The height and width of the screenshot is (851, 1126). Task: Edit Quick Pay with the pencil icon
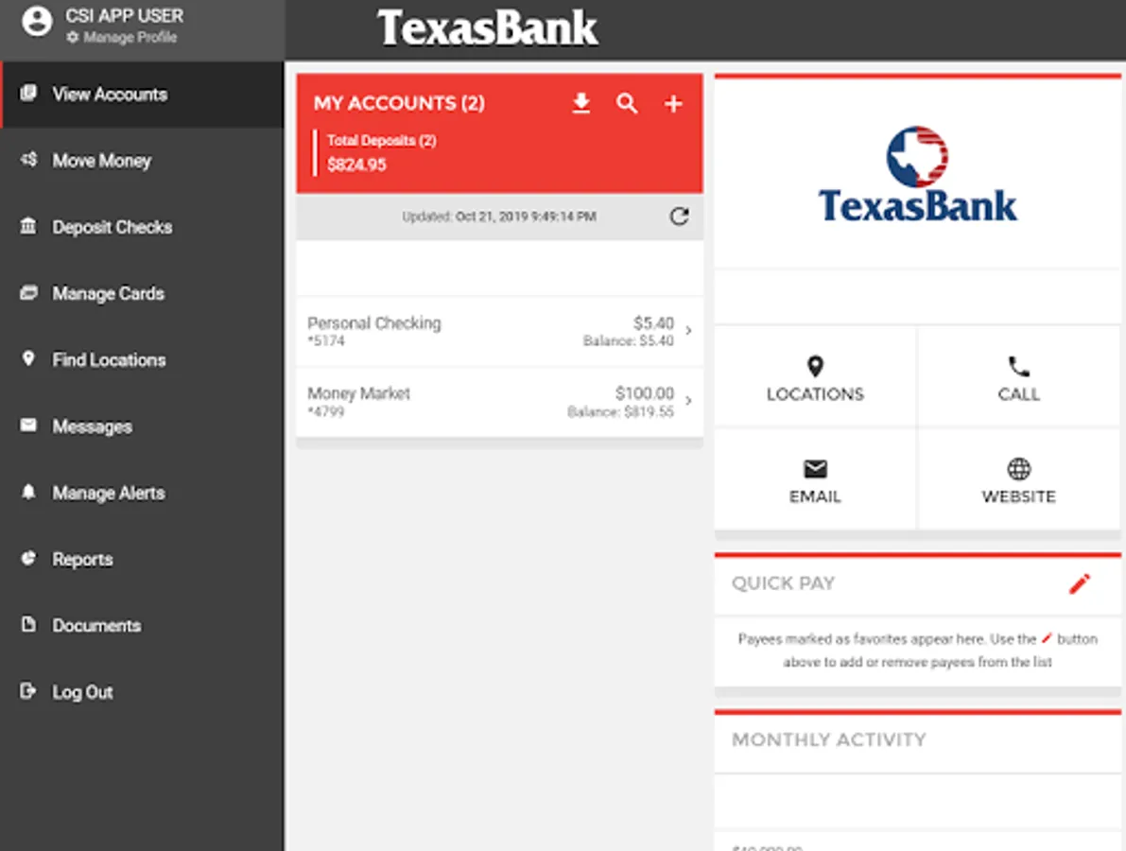(1080, 583)
